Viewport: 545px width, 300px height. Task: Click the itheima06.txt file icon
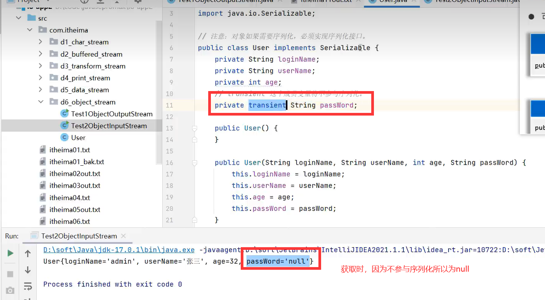pyautogui.click(x=43, y=221)
